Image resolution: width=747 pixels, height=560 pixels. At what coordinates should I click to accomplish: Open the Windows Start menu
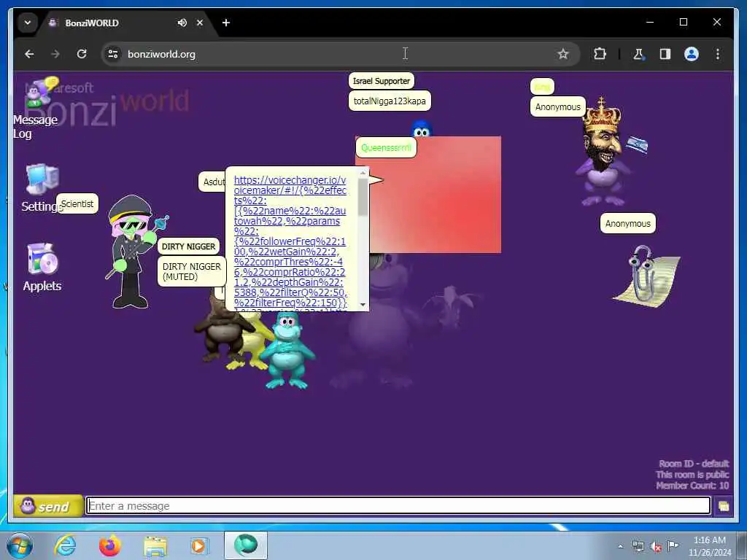(x=20, y=546)
